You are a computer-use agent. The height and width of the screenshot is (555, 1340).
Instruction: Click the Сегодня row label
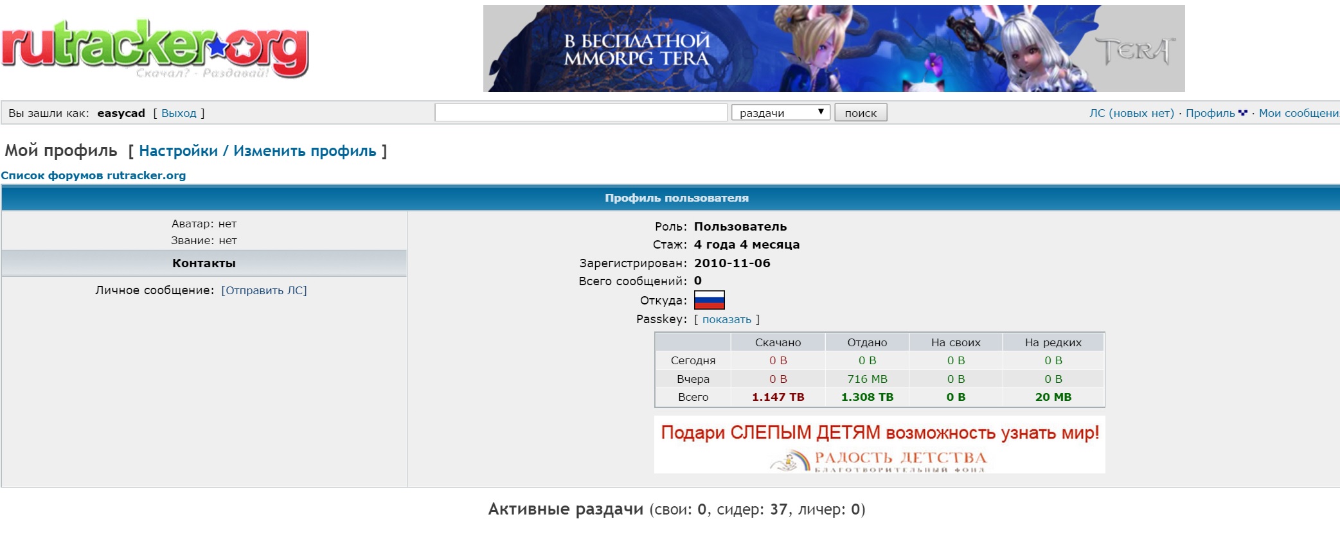pyautogui.click(x=693, y=360)
